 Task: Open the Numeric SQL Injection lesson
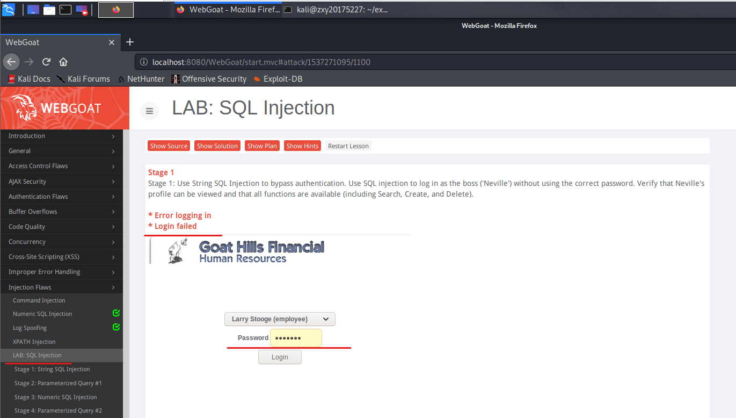click(42, 314)
